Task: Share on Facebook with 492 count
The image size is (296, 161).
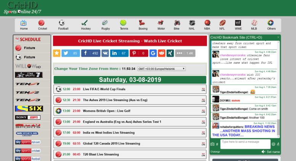Action: (x=91, y=53)
